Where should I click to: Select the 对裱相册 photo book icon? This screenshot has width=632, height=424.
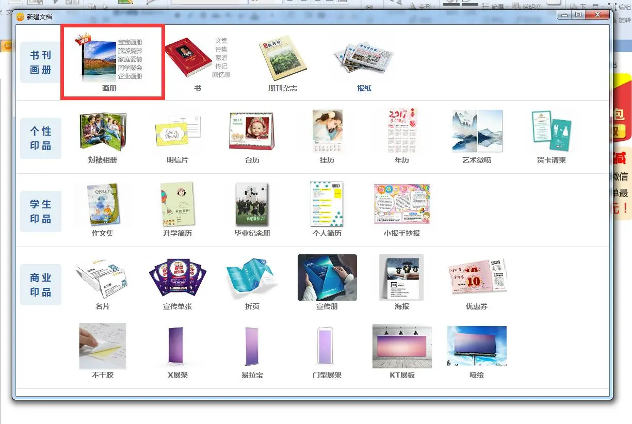pos(103,131)
